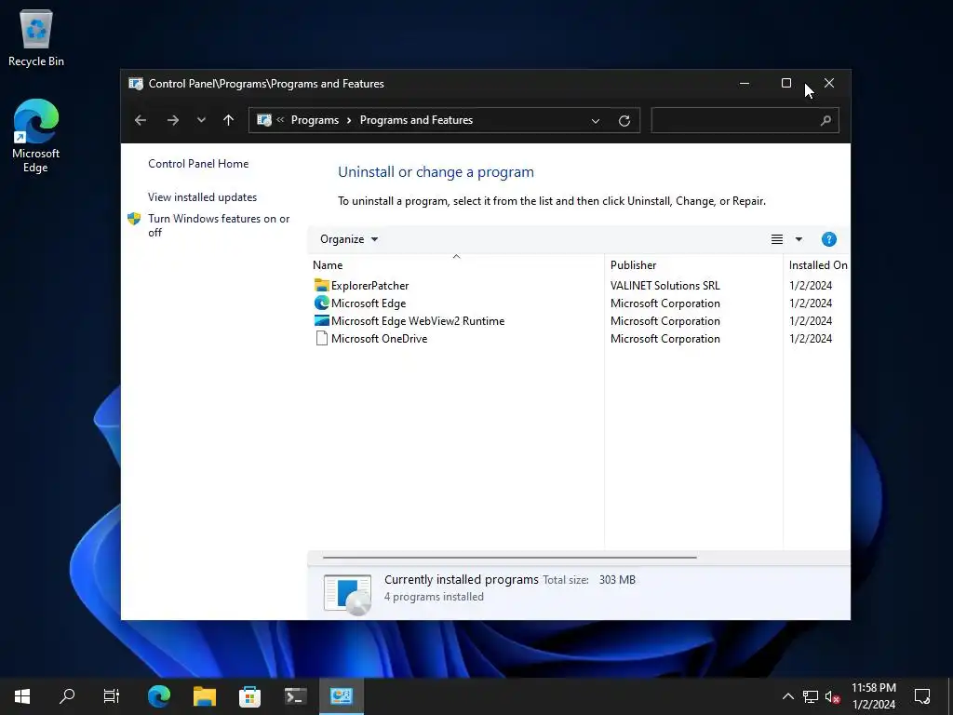Screen dimensions: 953x715
Task: Show hidden tray icons chevron
Action: [x=787, y=696]
